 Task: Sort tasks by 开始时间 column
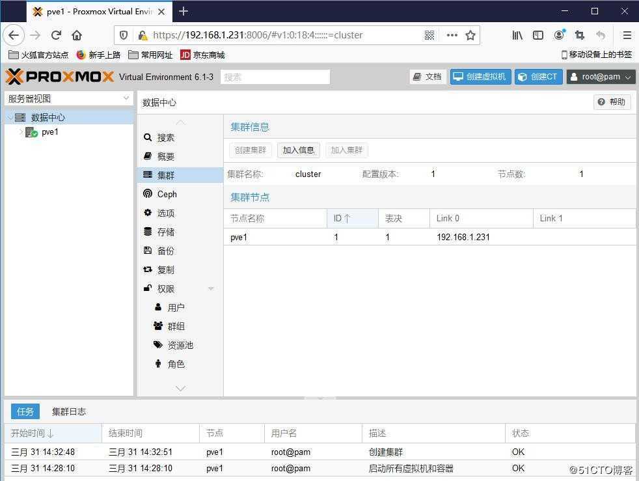click(53, 433)
